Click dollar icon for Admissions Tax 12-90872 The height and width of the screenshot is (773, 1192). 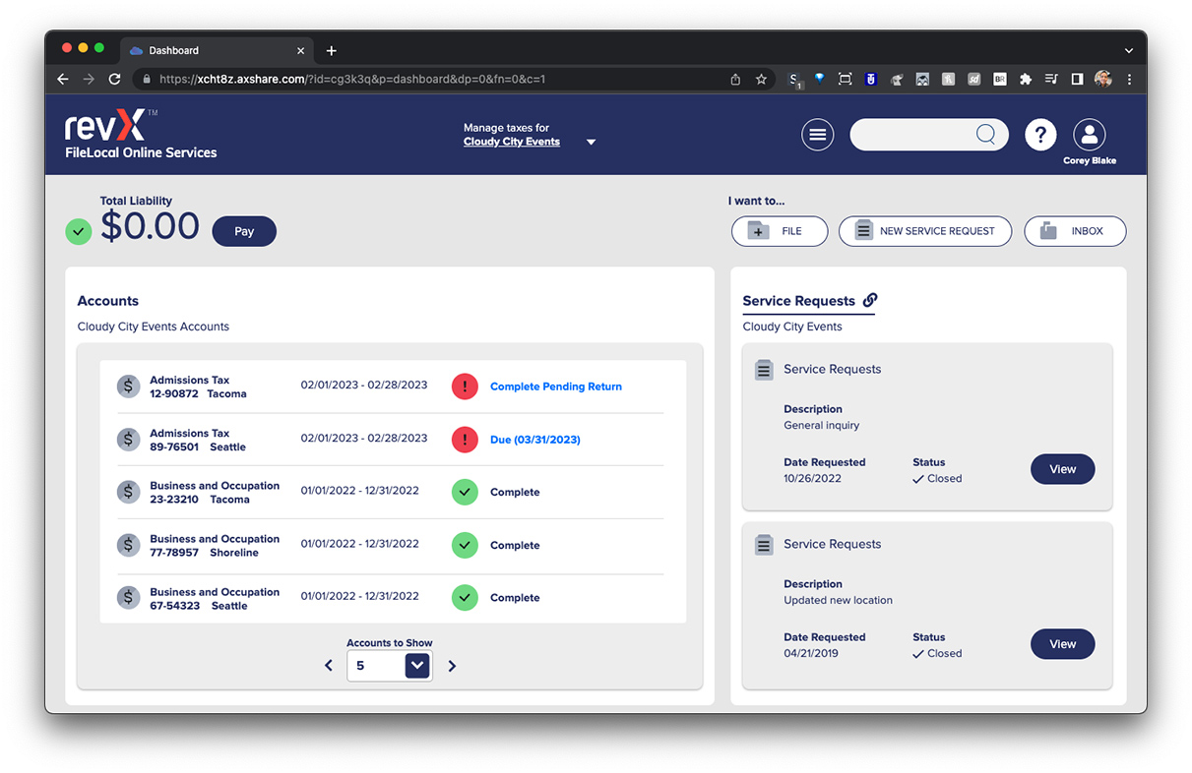[128, 386]
